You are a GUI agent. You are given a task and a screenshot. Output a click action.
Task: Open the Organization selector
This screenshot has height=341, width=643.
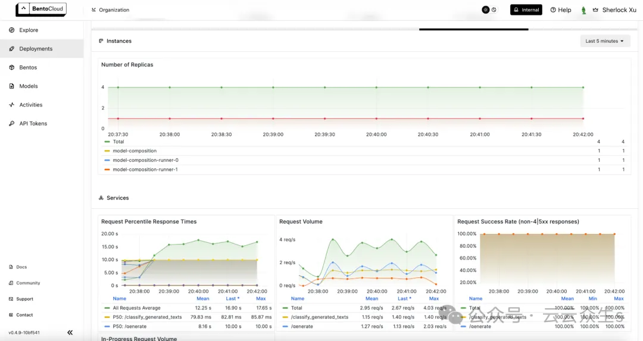pyautogui.click(x=110, y=10)
